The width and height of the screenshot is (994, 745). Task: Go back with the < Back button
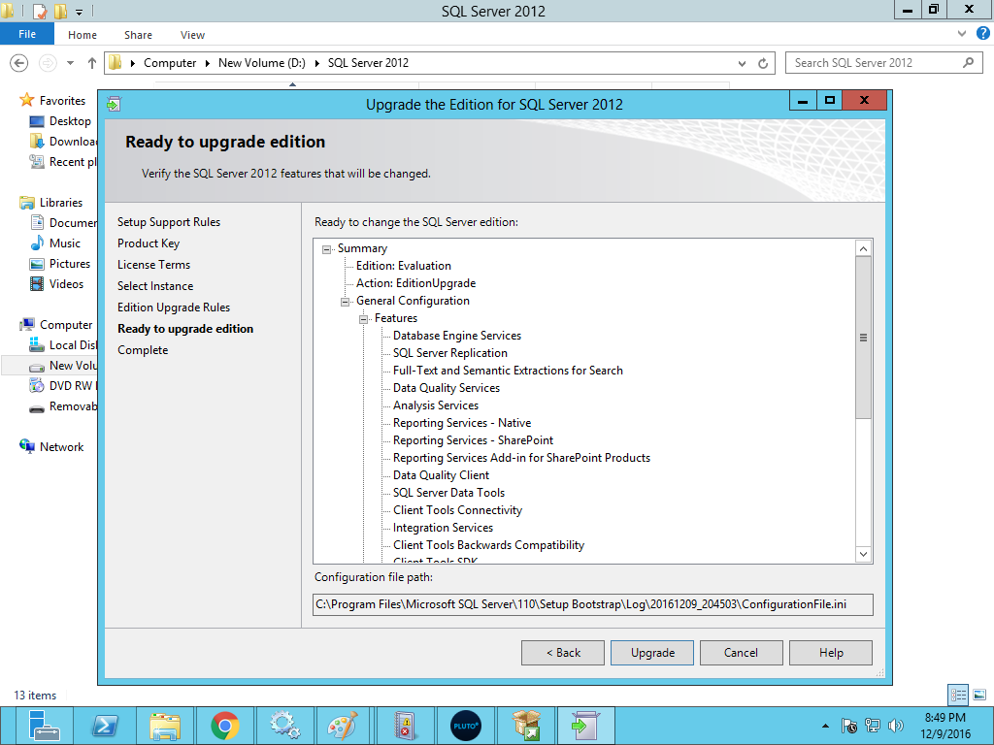(x=563, y=653)
